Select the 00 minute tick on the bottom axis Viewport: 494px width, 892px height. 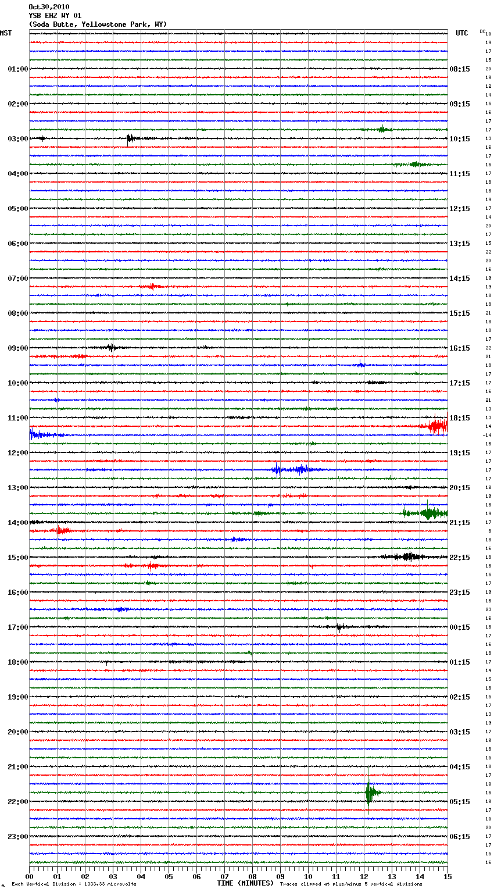(x=30, y=876)
